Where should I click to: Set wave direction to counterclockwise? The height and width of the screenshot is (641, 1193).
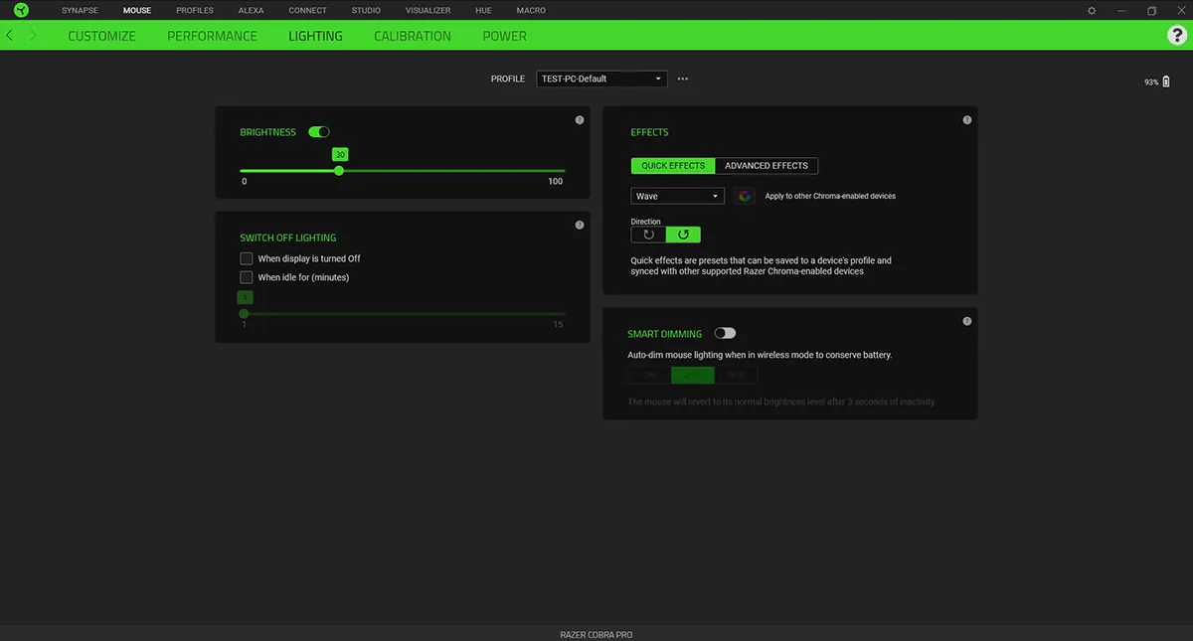tap(683, 235)
